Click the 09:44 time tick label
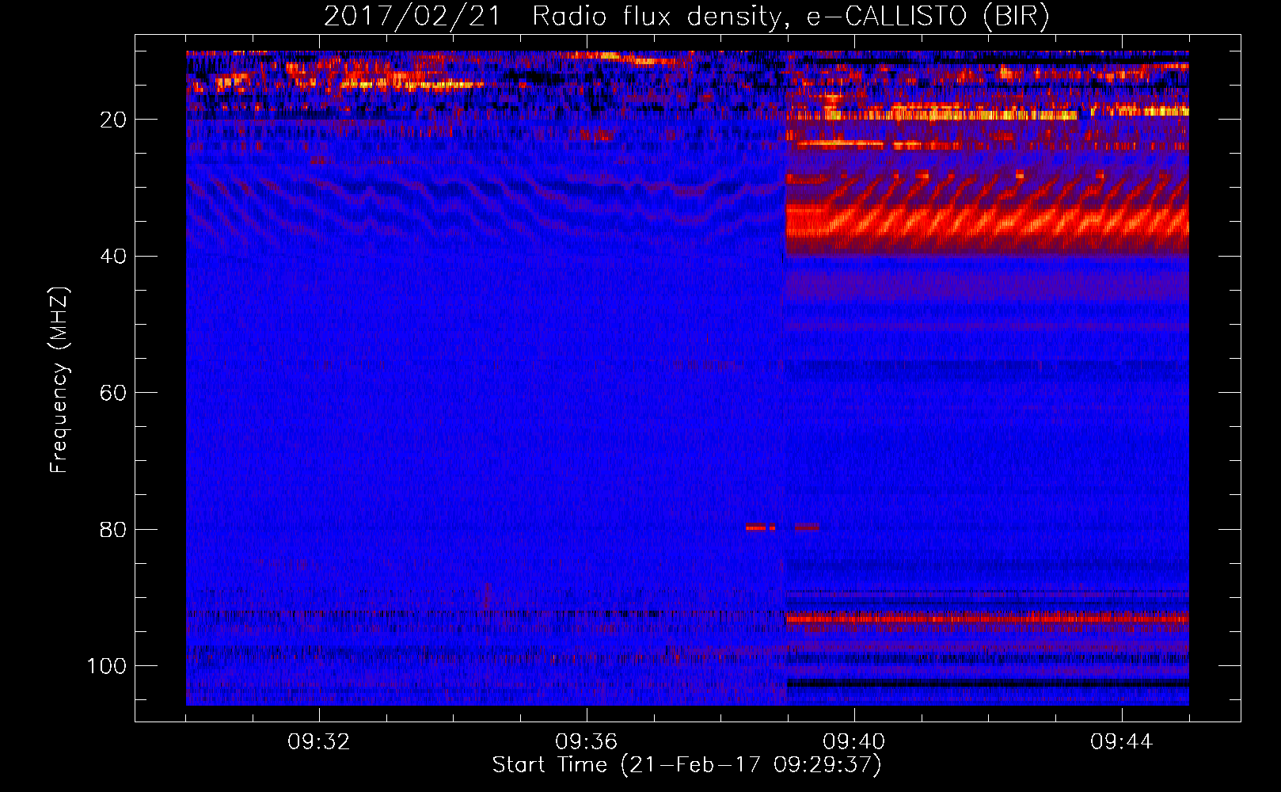Image resolution: width=1281 pixels, height=792 pixels. click(x=1122, y=742)
